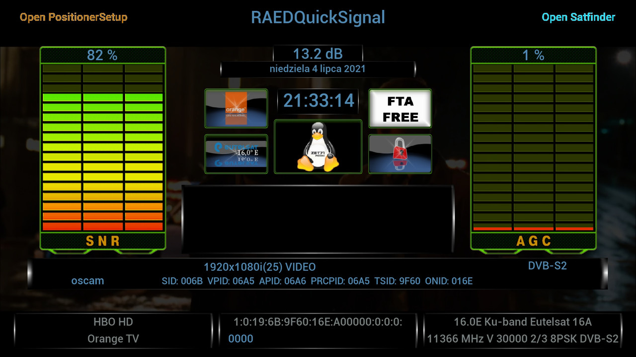The image size is (636, 357).
Task: Select the FTA FREE badge icon
Action: (400, 109)
